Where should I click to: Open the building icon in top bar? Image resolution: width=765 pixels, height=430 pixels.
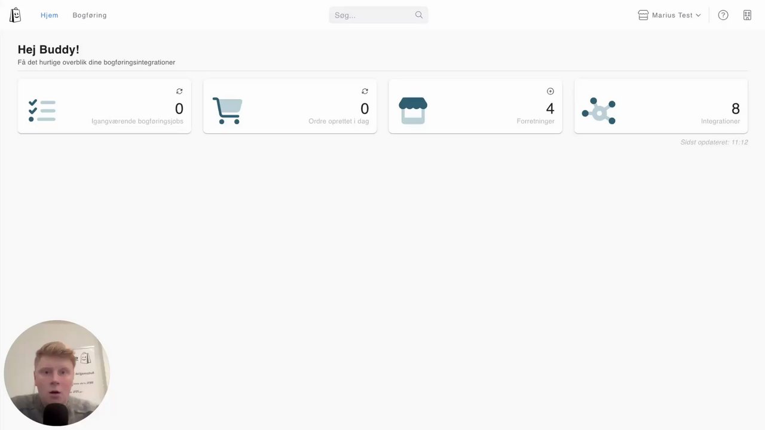(747, 15)
